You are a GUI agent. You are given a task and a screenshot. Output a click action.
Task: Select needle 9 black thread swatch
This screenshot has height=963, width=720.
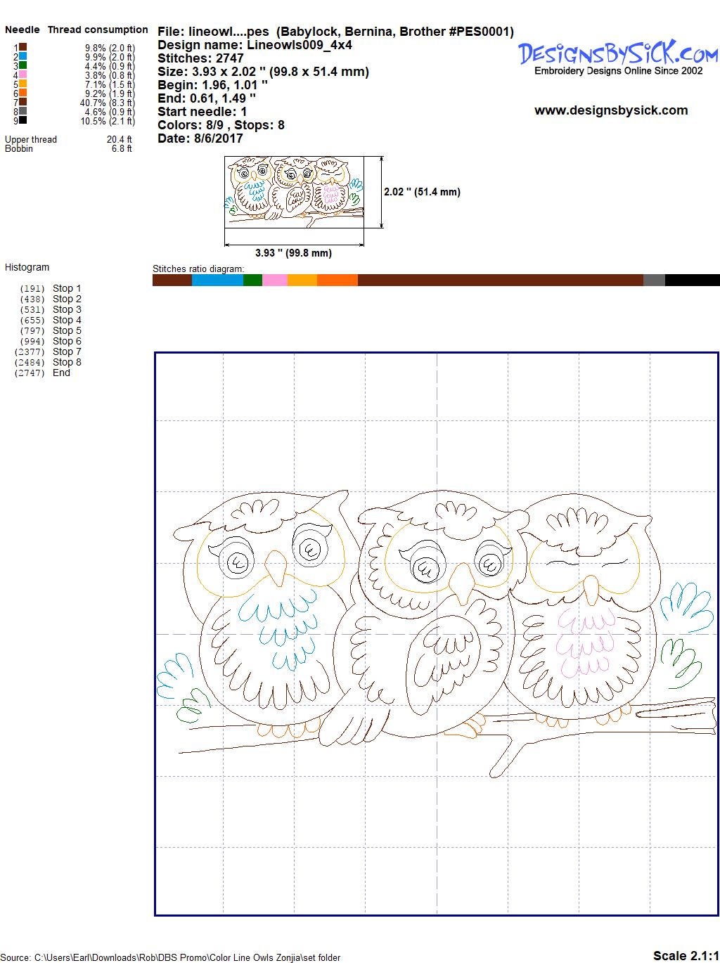click(x=23, y=120)
